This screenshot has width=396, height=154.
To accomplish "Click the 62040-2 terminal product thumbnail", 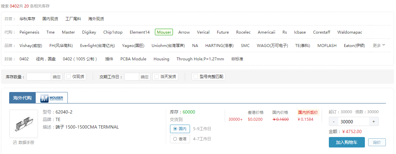I will [x=24, y=124].
